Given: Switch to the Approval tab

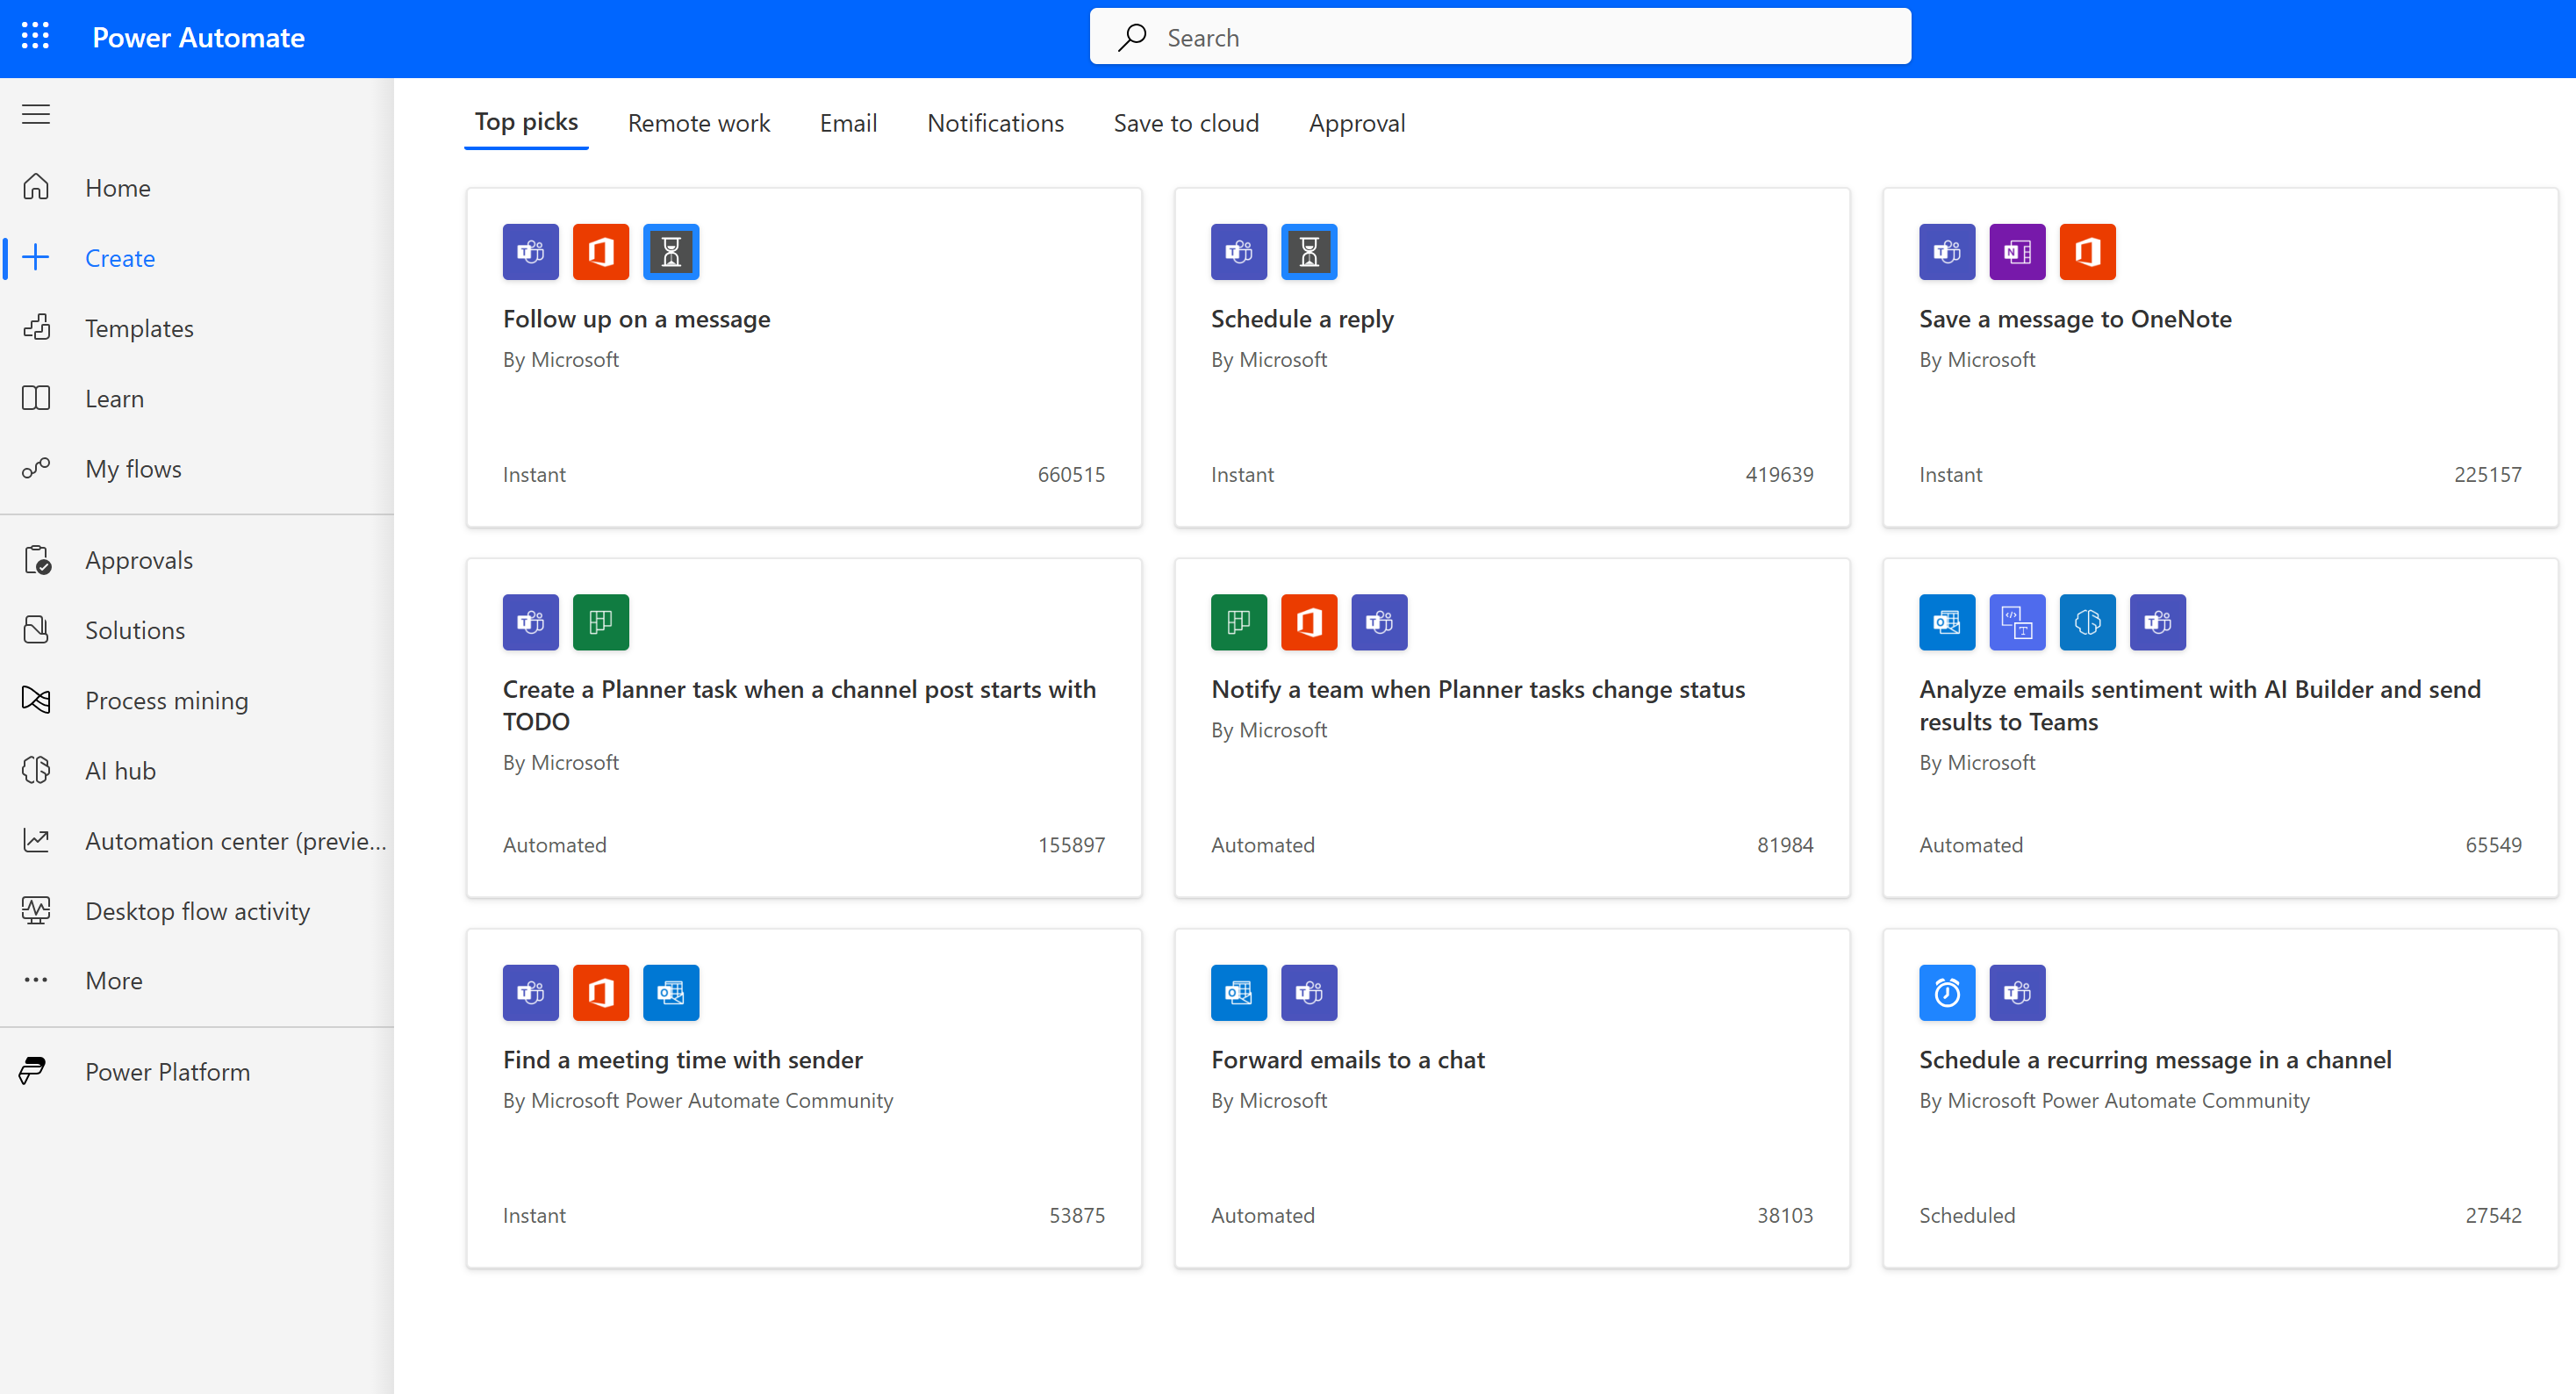Looking at the screenshot, I should (1356, 123).
